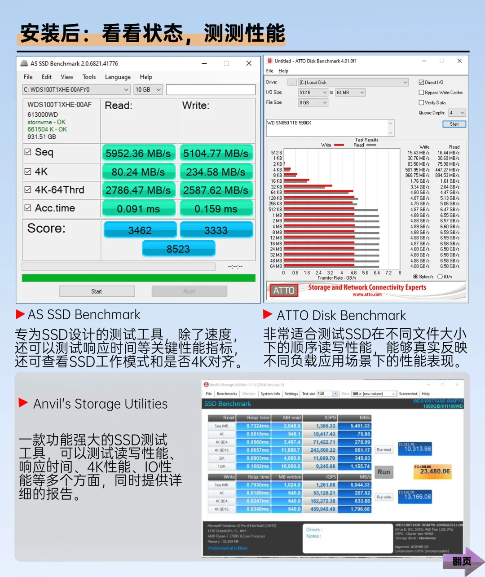Image resolution: width=485 pixels, height=577 pixels.
Task: Open the www.atto.com link
Action: coord(367,295)
